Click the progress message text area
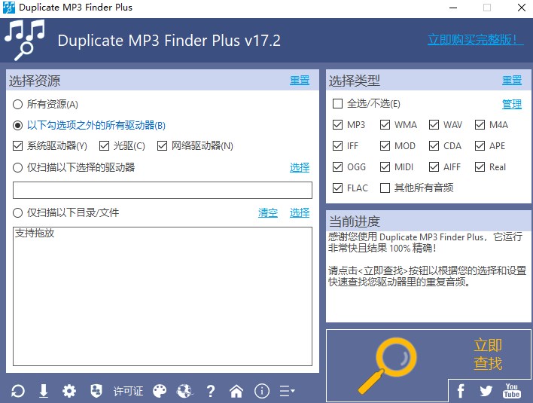This screenshot has width=533, height=403. click(x=428, y=276)
